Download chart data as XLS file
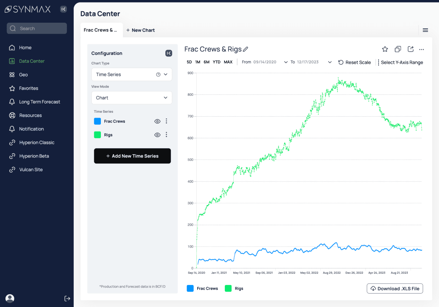Image resolution: width=439 pixels, height=307 pixels. point(394,288)
